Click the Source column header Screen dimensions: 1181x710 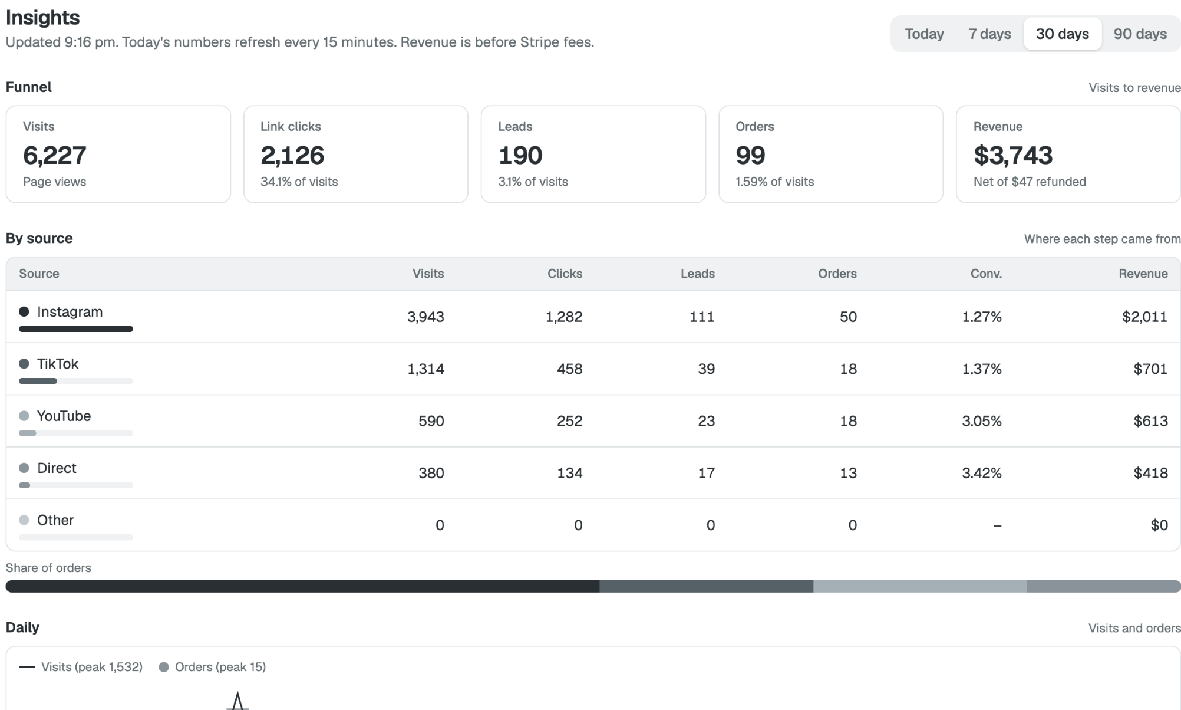[39, 274]
